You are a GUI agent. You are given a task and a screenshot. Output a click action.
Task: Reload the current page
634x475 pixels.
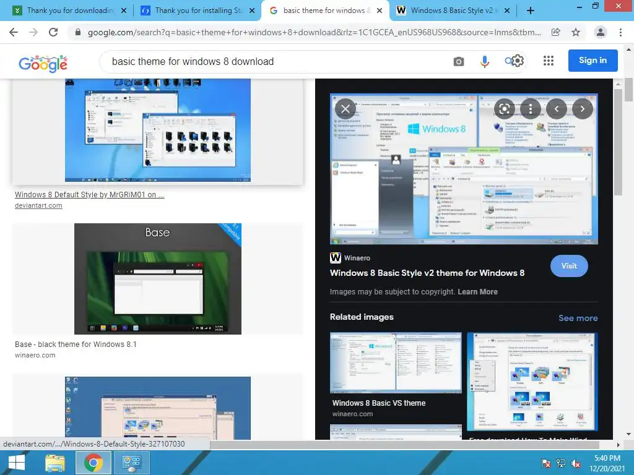pos(53,32)
